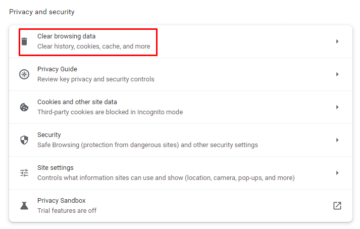Open the Site settings title

coord(55,168)
